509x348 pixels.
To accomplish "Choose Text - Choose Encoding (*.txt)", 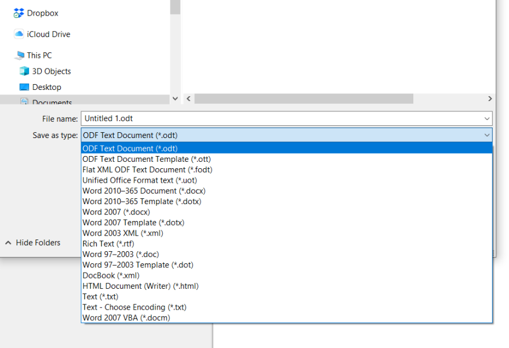I will pos(286,307).
